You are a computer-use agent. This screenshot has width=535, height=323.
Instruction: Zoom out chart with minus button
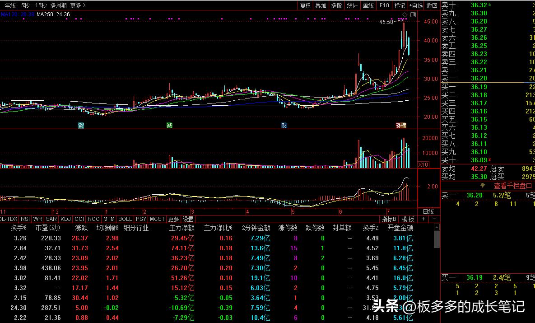pos(434,219)
